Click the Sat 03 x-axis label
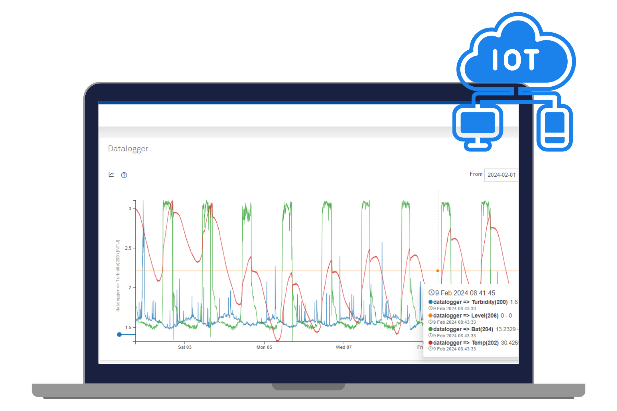Image resolution: width=617 pixels, height=411 pixels. [184, 347]
